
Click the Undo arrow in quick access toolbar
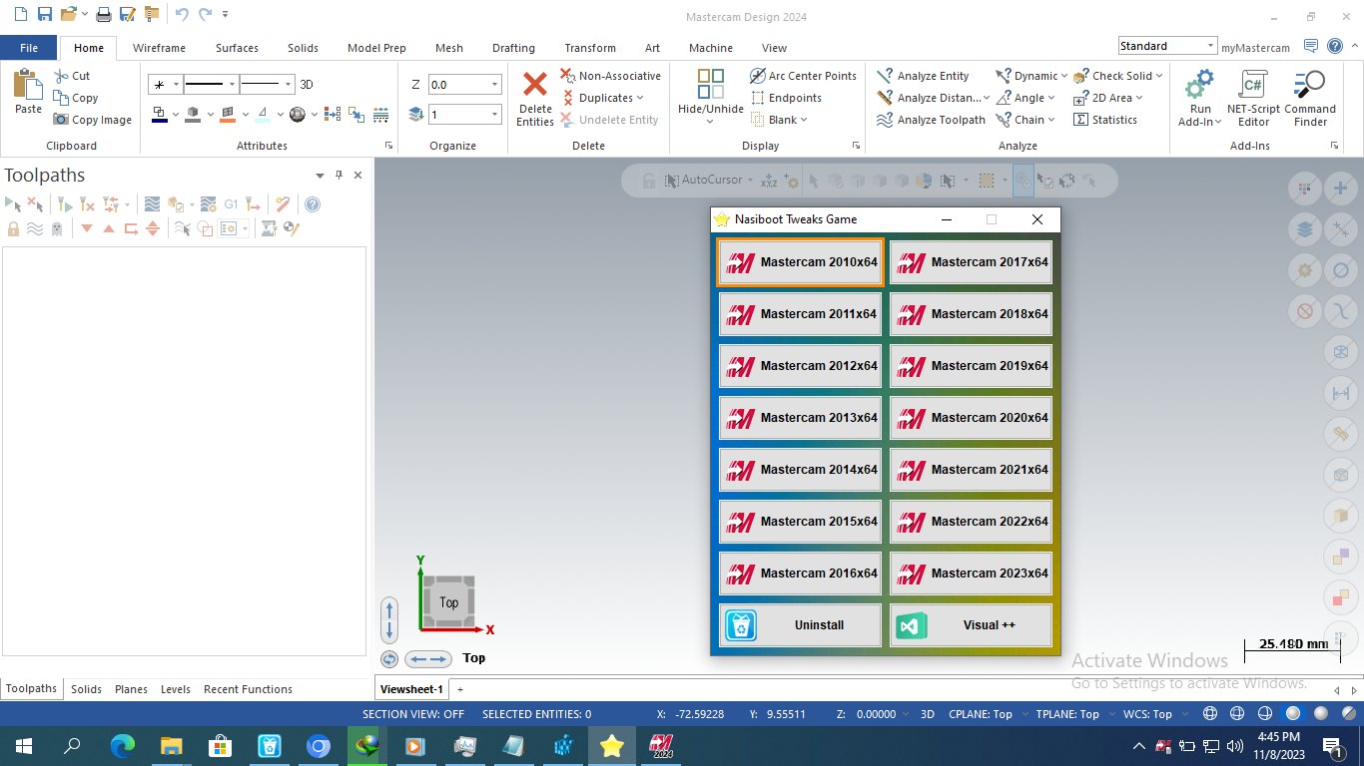[x=181, y=14]
